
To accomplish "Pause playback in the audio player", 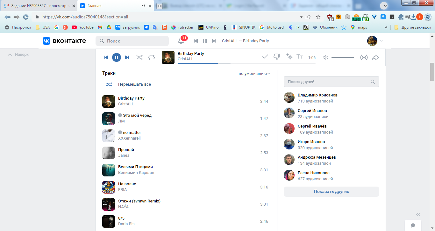I will [x=117, y=57].
